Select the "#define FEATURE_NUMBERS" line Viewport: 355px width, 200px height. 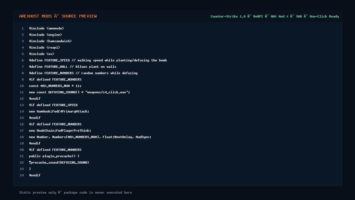[x=83, y=73]
